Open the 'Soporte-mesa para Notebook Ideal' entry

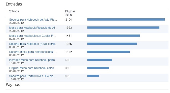(33, 52)
